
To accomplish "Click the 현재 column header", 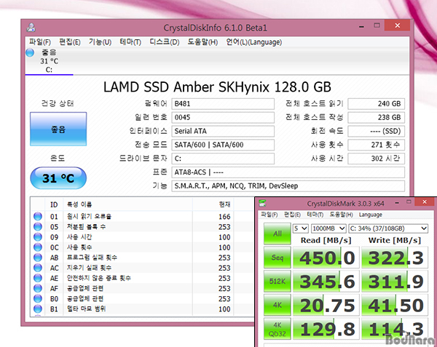I will [x=213, y=204].
